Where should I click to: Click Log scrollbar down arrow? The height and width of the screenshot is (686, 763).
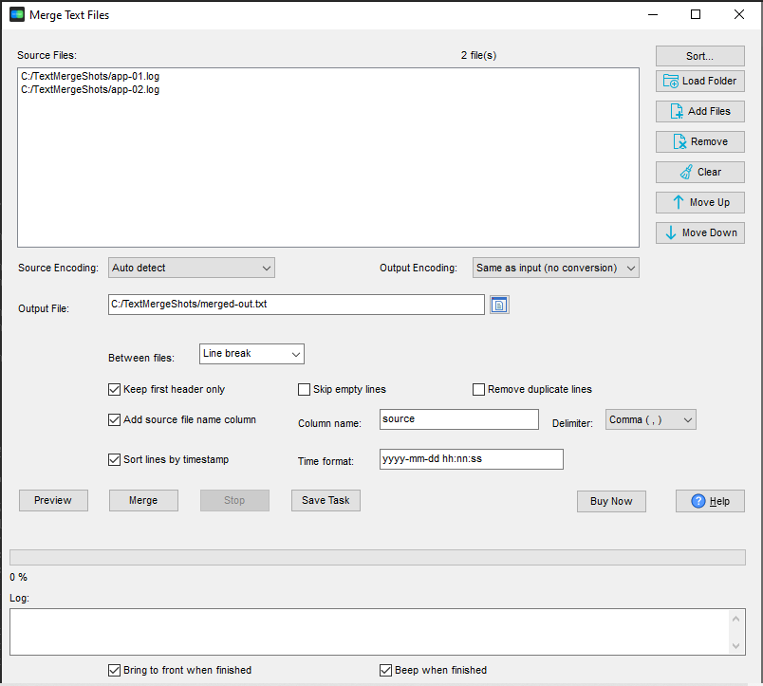735,645
